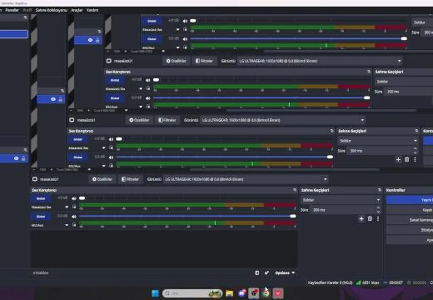Click the hidden channels label under the mixer
Screen dimensions: 433x300
(41, 273)
